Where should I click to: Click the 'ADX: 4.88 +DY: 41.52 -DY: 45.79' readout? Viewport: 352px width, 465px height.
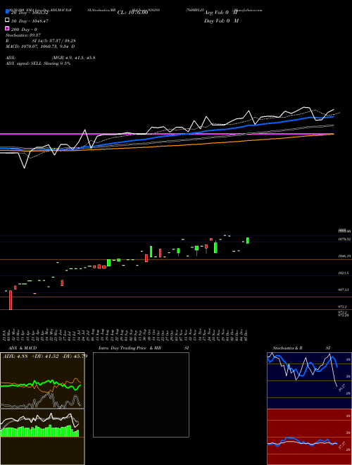[x=45, y=356]
